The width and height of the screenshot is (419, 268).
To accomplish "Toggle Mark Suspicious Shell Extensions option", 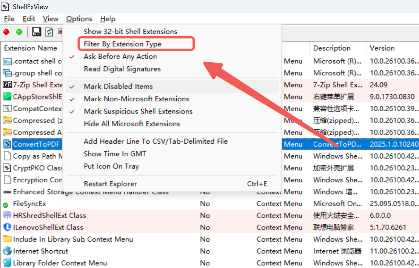I will (x=172, y=111).
